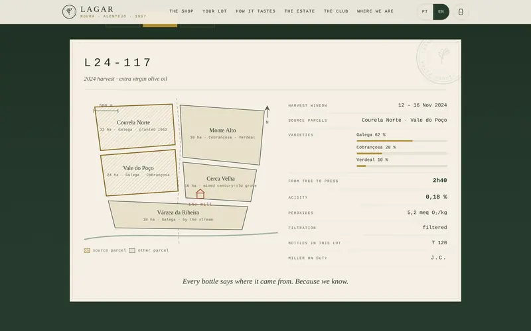Image resolution: width=531 pixels, height=331 pixels.
Task: Click miller on duty value 'J.C.'
Action: pos(439,258)
